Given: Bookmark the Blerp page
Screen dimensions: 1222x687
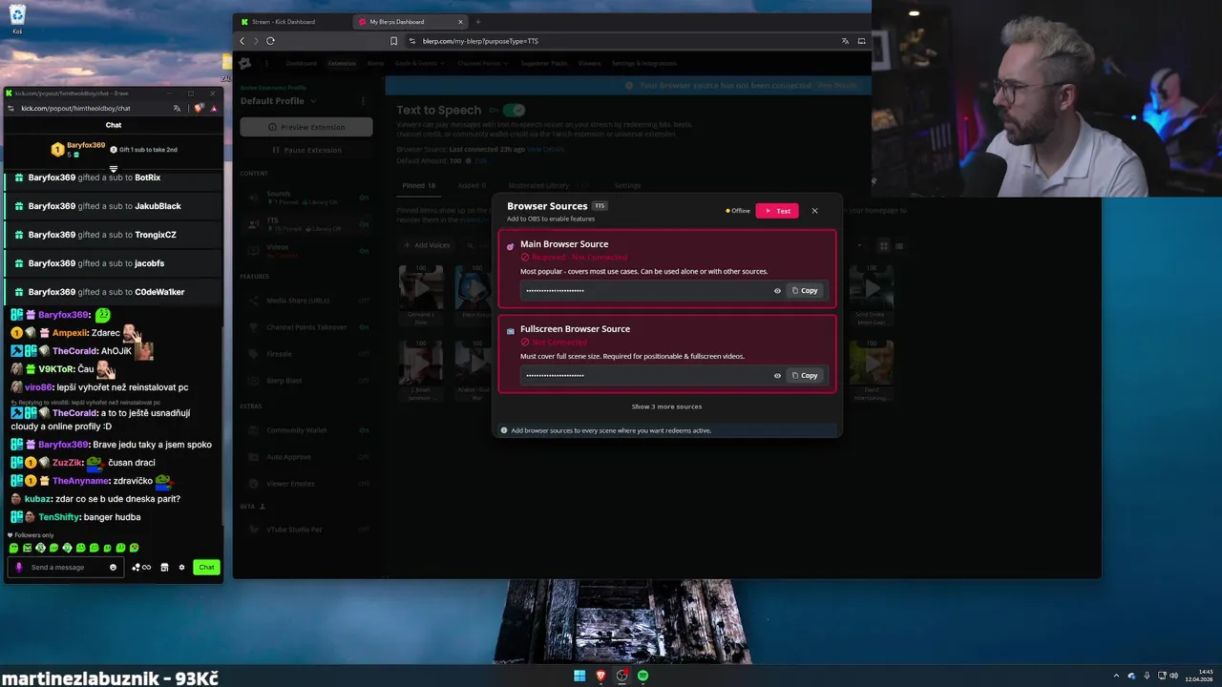Looking at the screenshot, I should pyautogui.click(x=393, y=41).
